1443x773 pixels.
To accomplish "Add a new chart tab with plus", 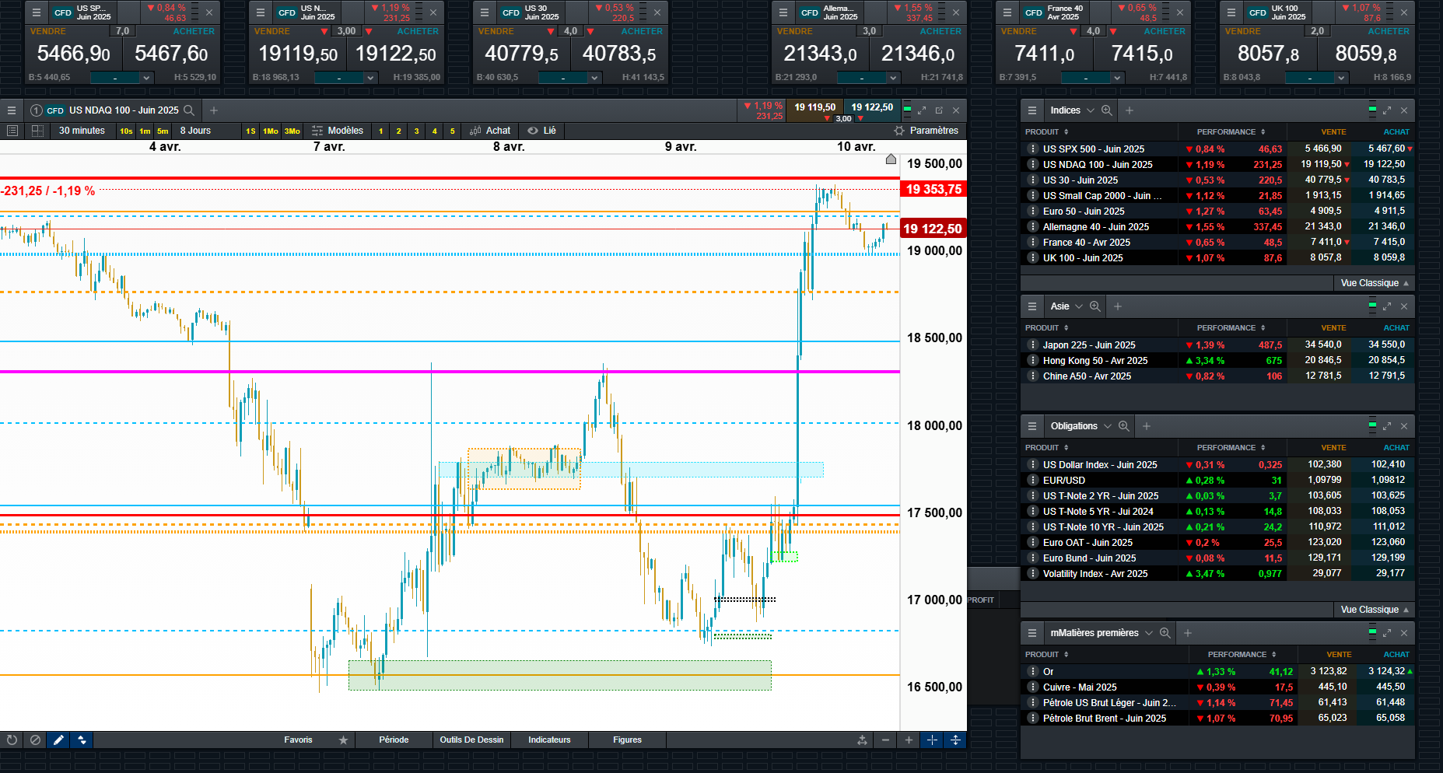I will click(214, 110).
